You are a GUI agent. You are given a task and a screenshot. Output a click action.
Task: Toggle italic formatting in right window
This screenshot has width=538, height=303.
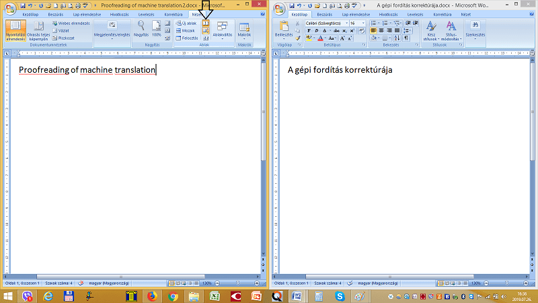(315, 30)
